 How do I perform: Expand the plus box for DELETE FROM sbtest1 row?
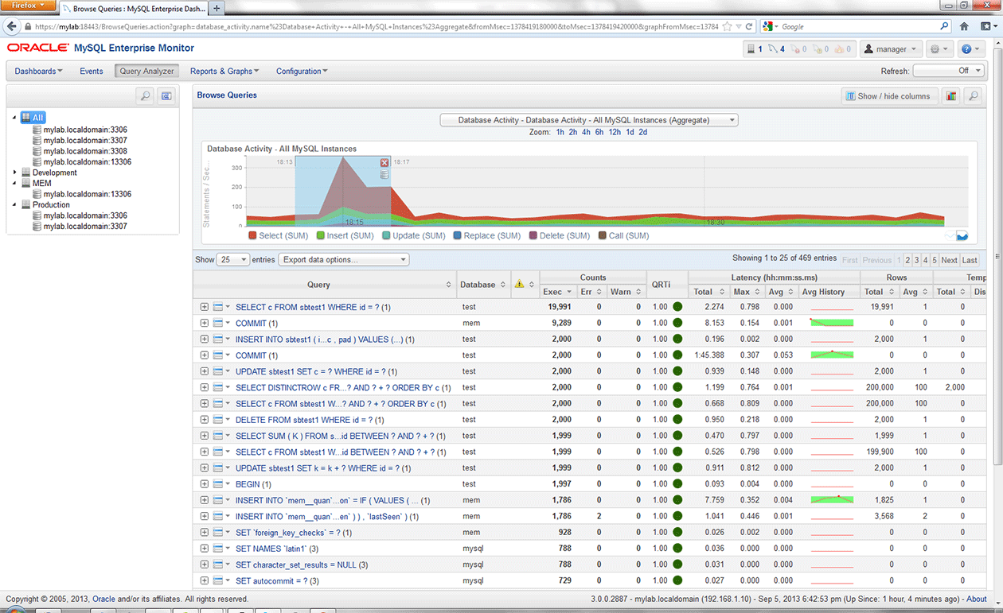point(205,420)
